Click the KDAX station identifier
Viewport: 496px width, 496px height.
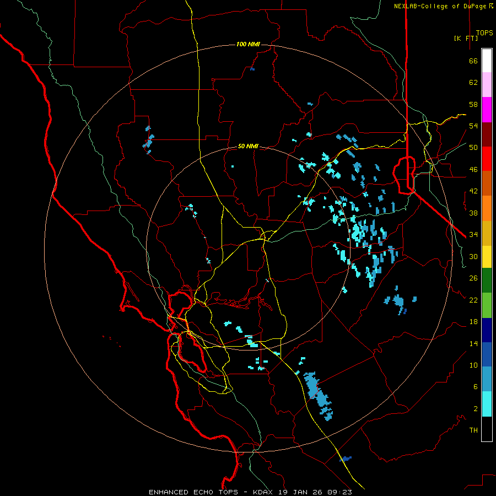[264, 492]
